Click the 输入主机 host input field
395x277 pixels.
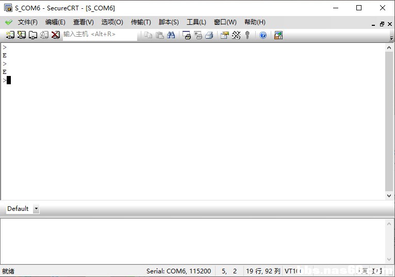(x=100, y=35)
